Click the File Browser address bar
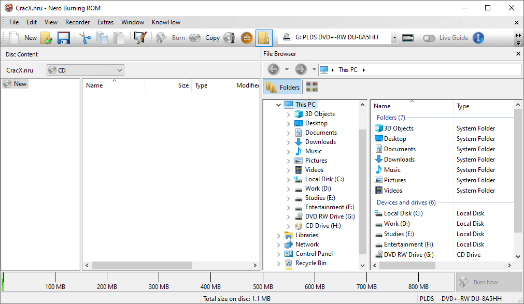 tap(420, 70)
